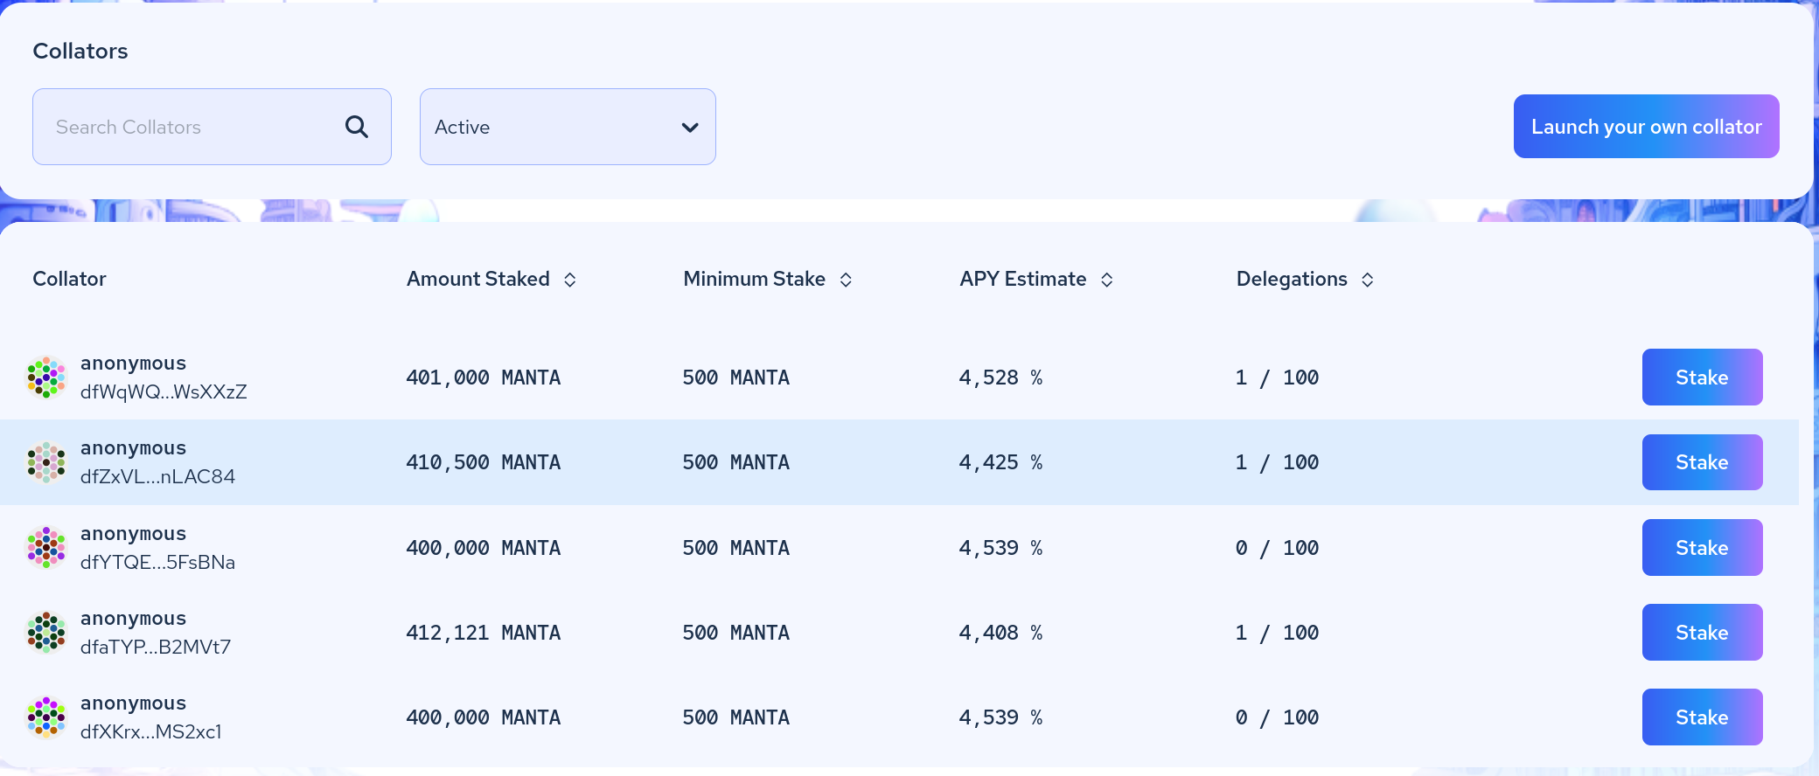Viewport: 1819px width, 776px height.
Task: Sort by Amount Staked arrows icon
Action: [570, 280]
